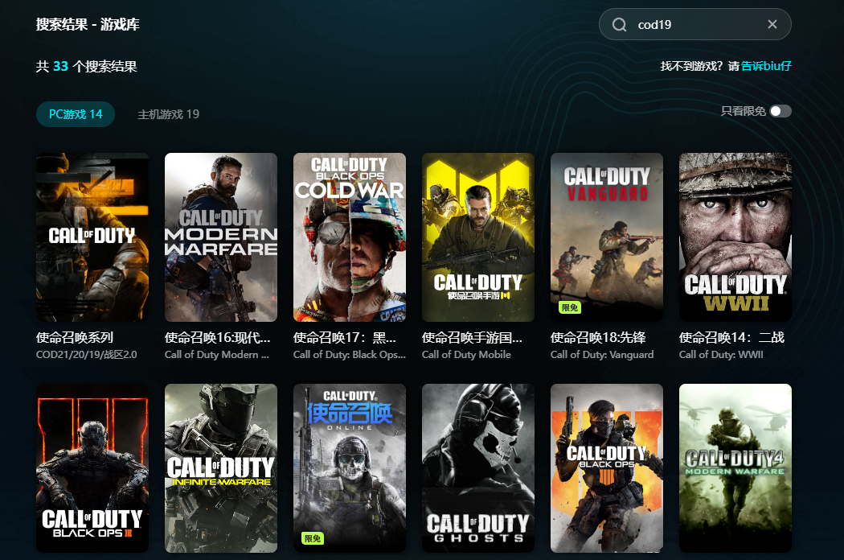This screenshot has width=844, height=560.
Task: Focus the search field containing cod19
Action: (x=695, y=24)
